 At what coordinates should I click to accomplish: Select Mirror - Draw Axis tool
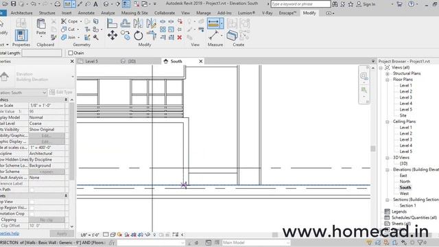pyautogui.click(x=151, y=23)
